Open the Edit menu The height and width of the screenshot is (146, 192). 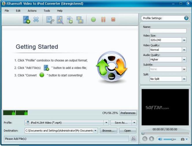click(x=18, y=11)
